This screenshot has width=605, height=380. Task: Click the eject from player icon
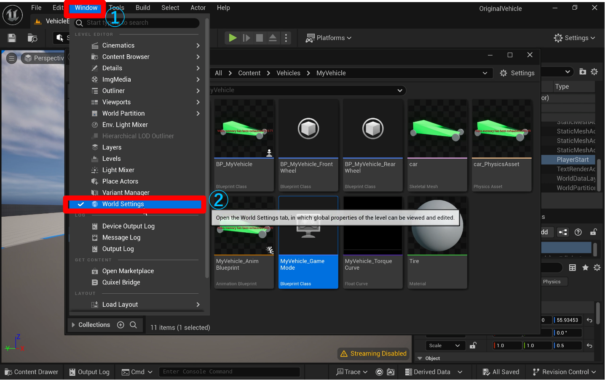coord(273,38)
